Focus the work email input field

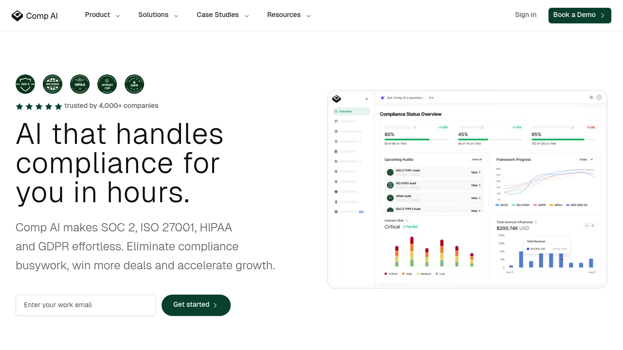click(x=86, y=305)
